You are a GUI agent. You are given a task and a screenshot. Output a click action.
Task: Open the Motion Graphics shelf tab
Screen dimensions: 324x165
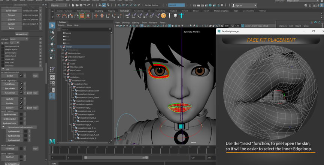(x=221, y=11)
